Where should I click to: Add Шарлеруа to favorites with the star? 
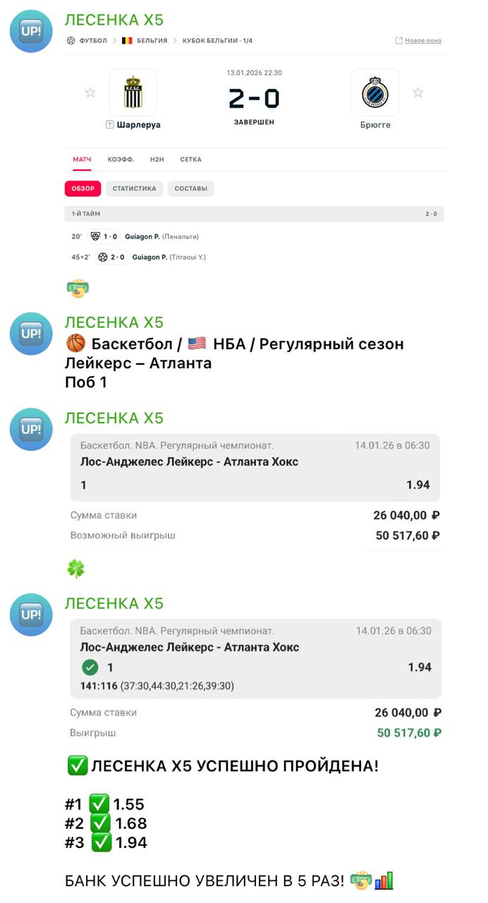pos(90,92)
